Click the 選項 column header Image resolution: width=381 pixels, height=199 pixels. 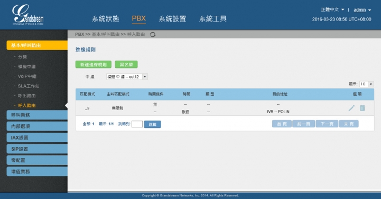pos(357,94)
